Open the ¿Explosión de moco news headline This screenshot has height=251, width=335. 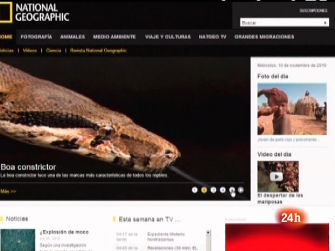pyautogui.click(x=64, y=232)
